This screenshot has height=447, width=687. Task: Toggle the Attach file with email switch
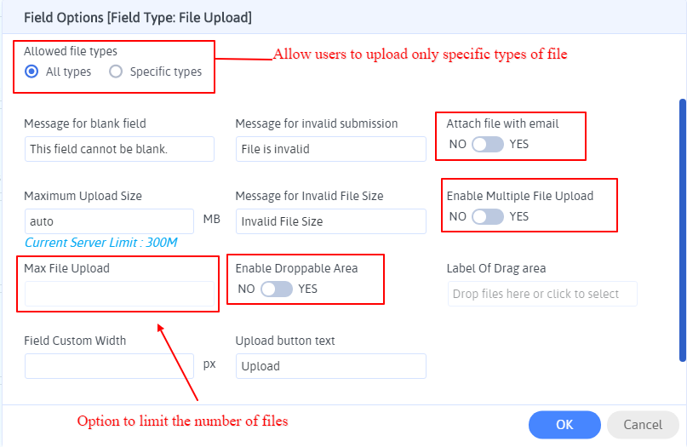(488, 144)
